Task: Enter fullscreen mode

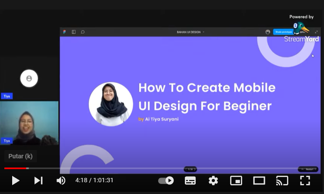Action: [x=305, y=181]
